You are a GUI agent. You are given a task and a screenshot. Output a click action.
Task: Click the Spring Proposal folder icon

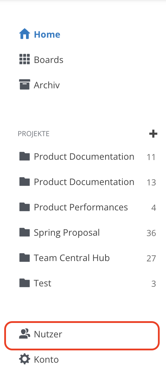[24, 232]
